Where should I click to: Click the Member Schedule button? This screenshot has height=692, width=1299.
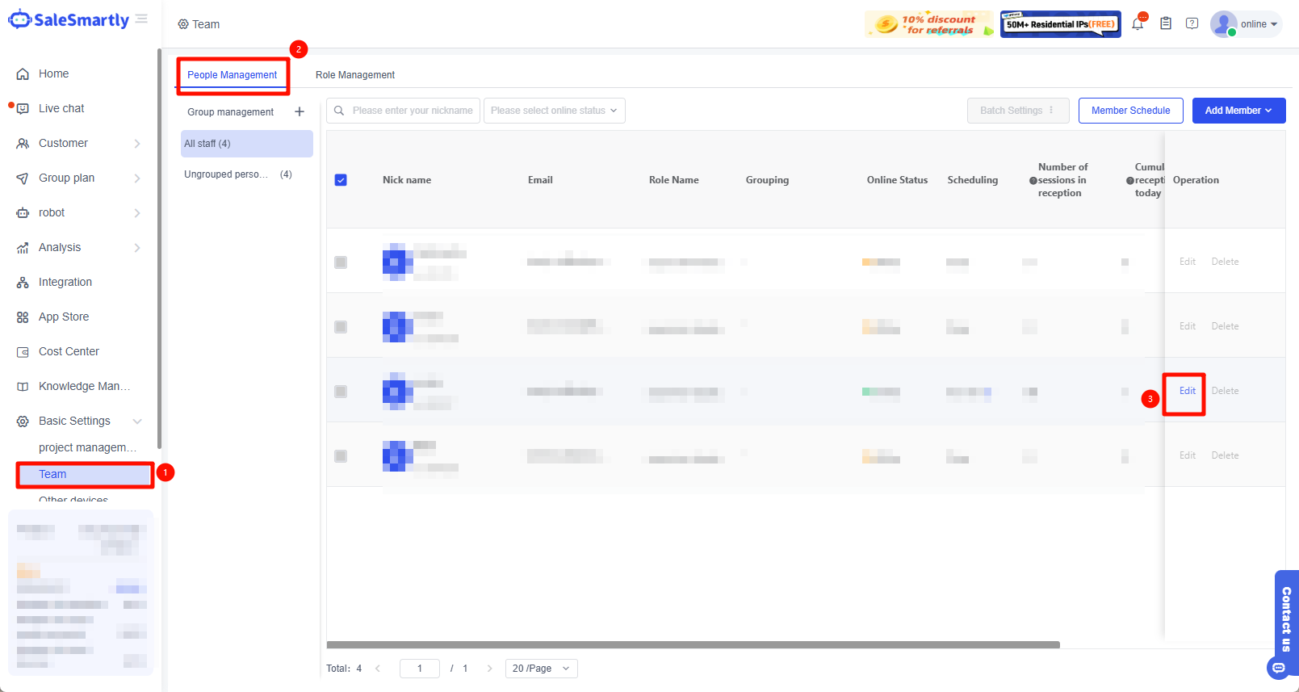pos(1130,111)
